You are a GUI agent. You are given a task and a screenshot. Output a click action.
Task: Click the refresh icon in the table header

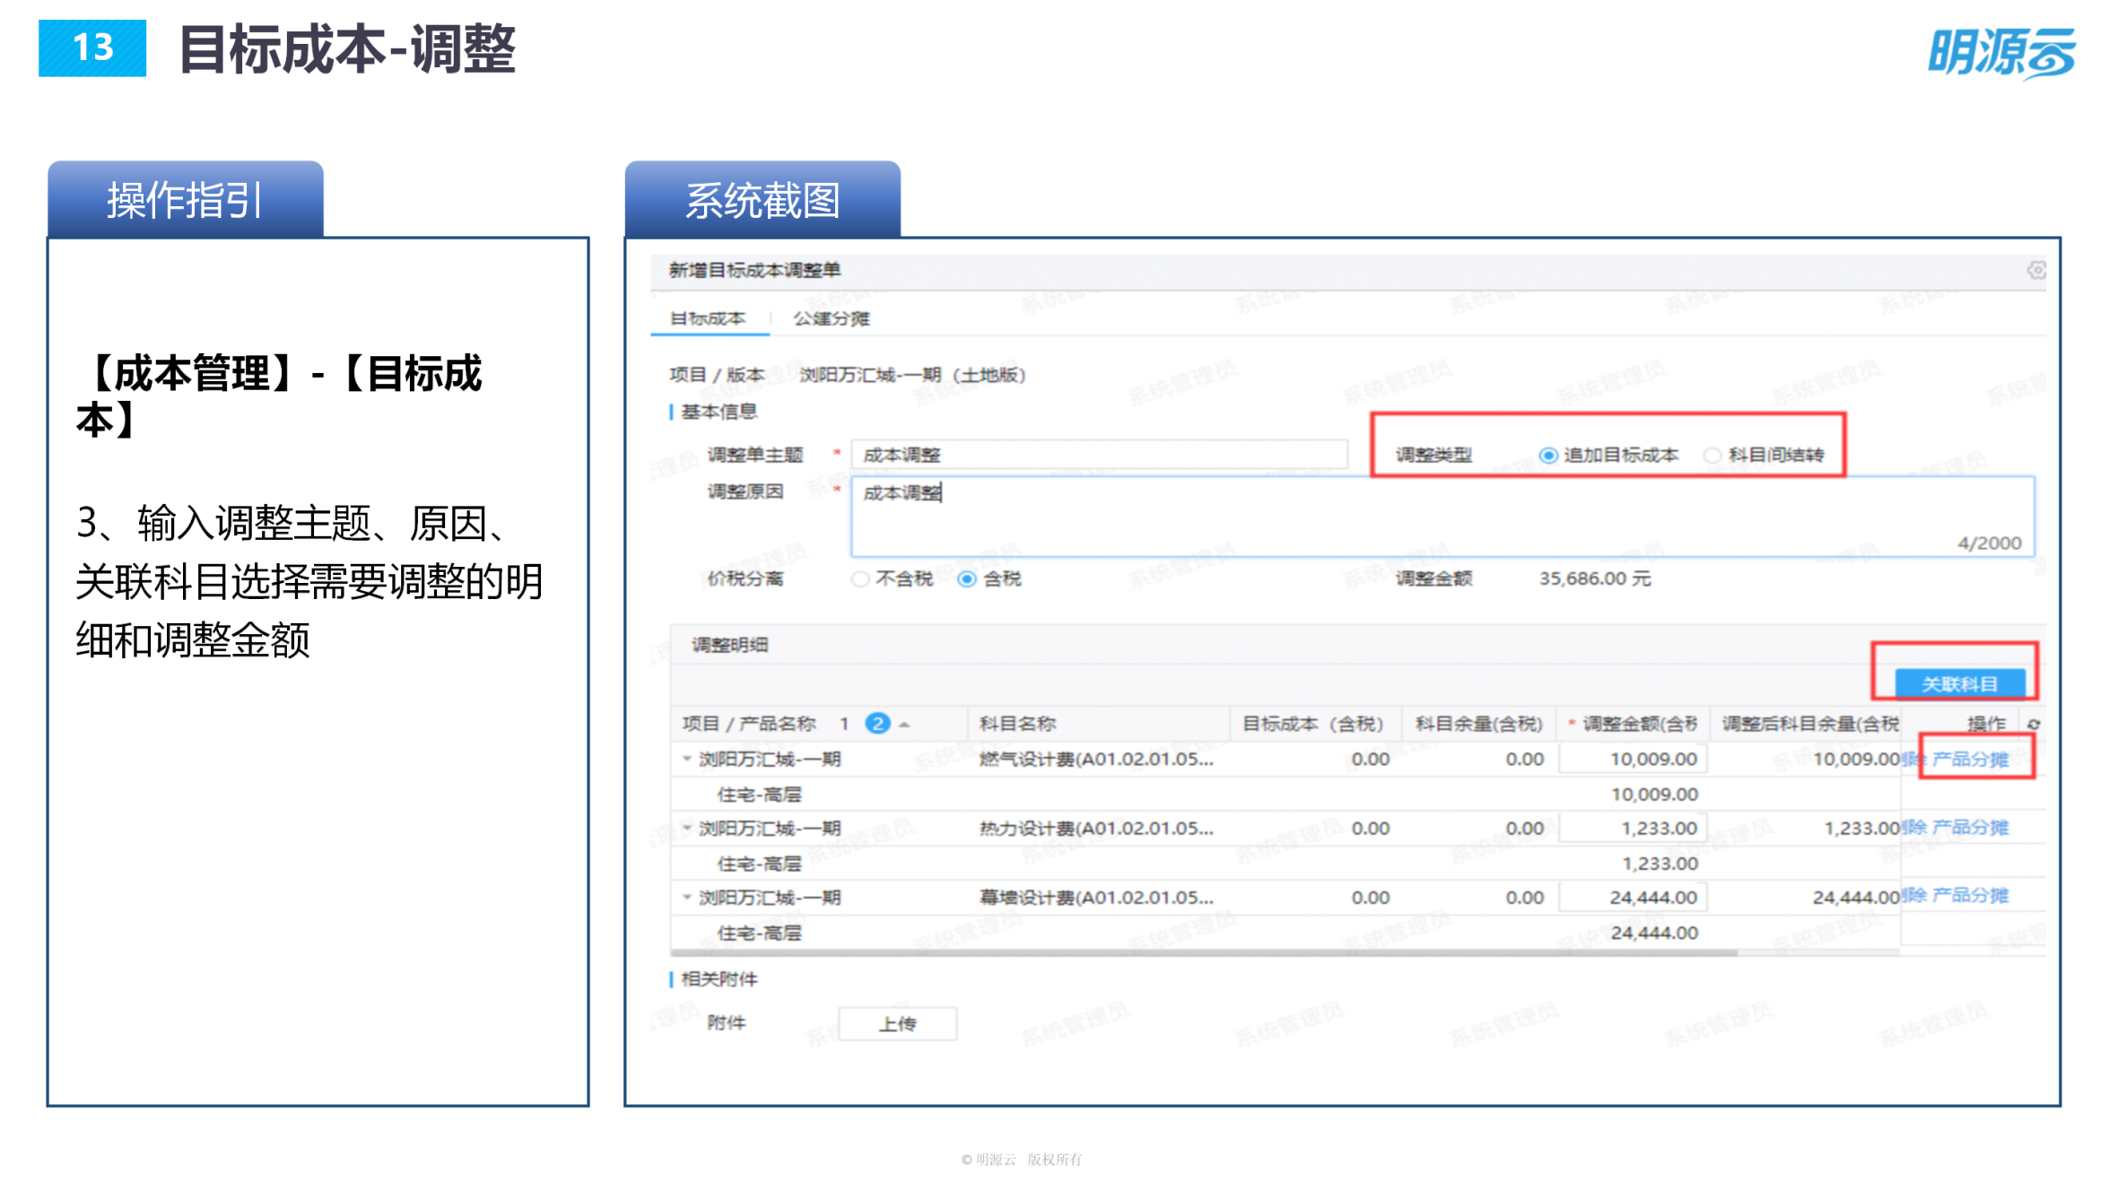click(x=2034, y=724)
